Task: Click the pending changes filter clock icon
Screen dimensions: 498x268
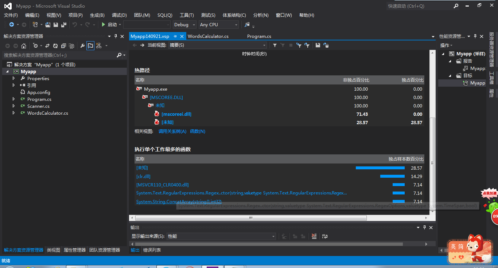Action: pyautogui.click(x=35, y=46)
